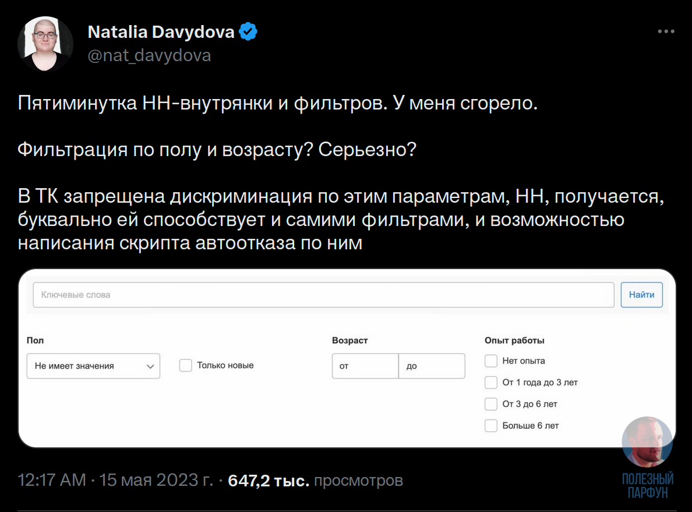Click the age 'от' minimum field
The width and height of the screenshot is (692, 512).
365,366
